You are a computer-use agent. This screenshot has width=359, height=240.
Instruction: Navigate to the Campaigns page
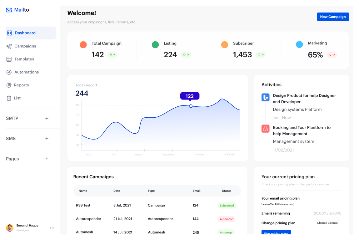[x=25, y=46]
